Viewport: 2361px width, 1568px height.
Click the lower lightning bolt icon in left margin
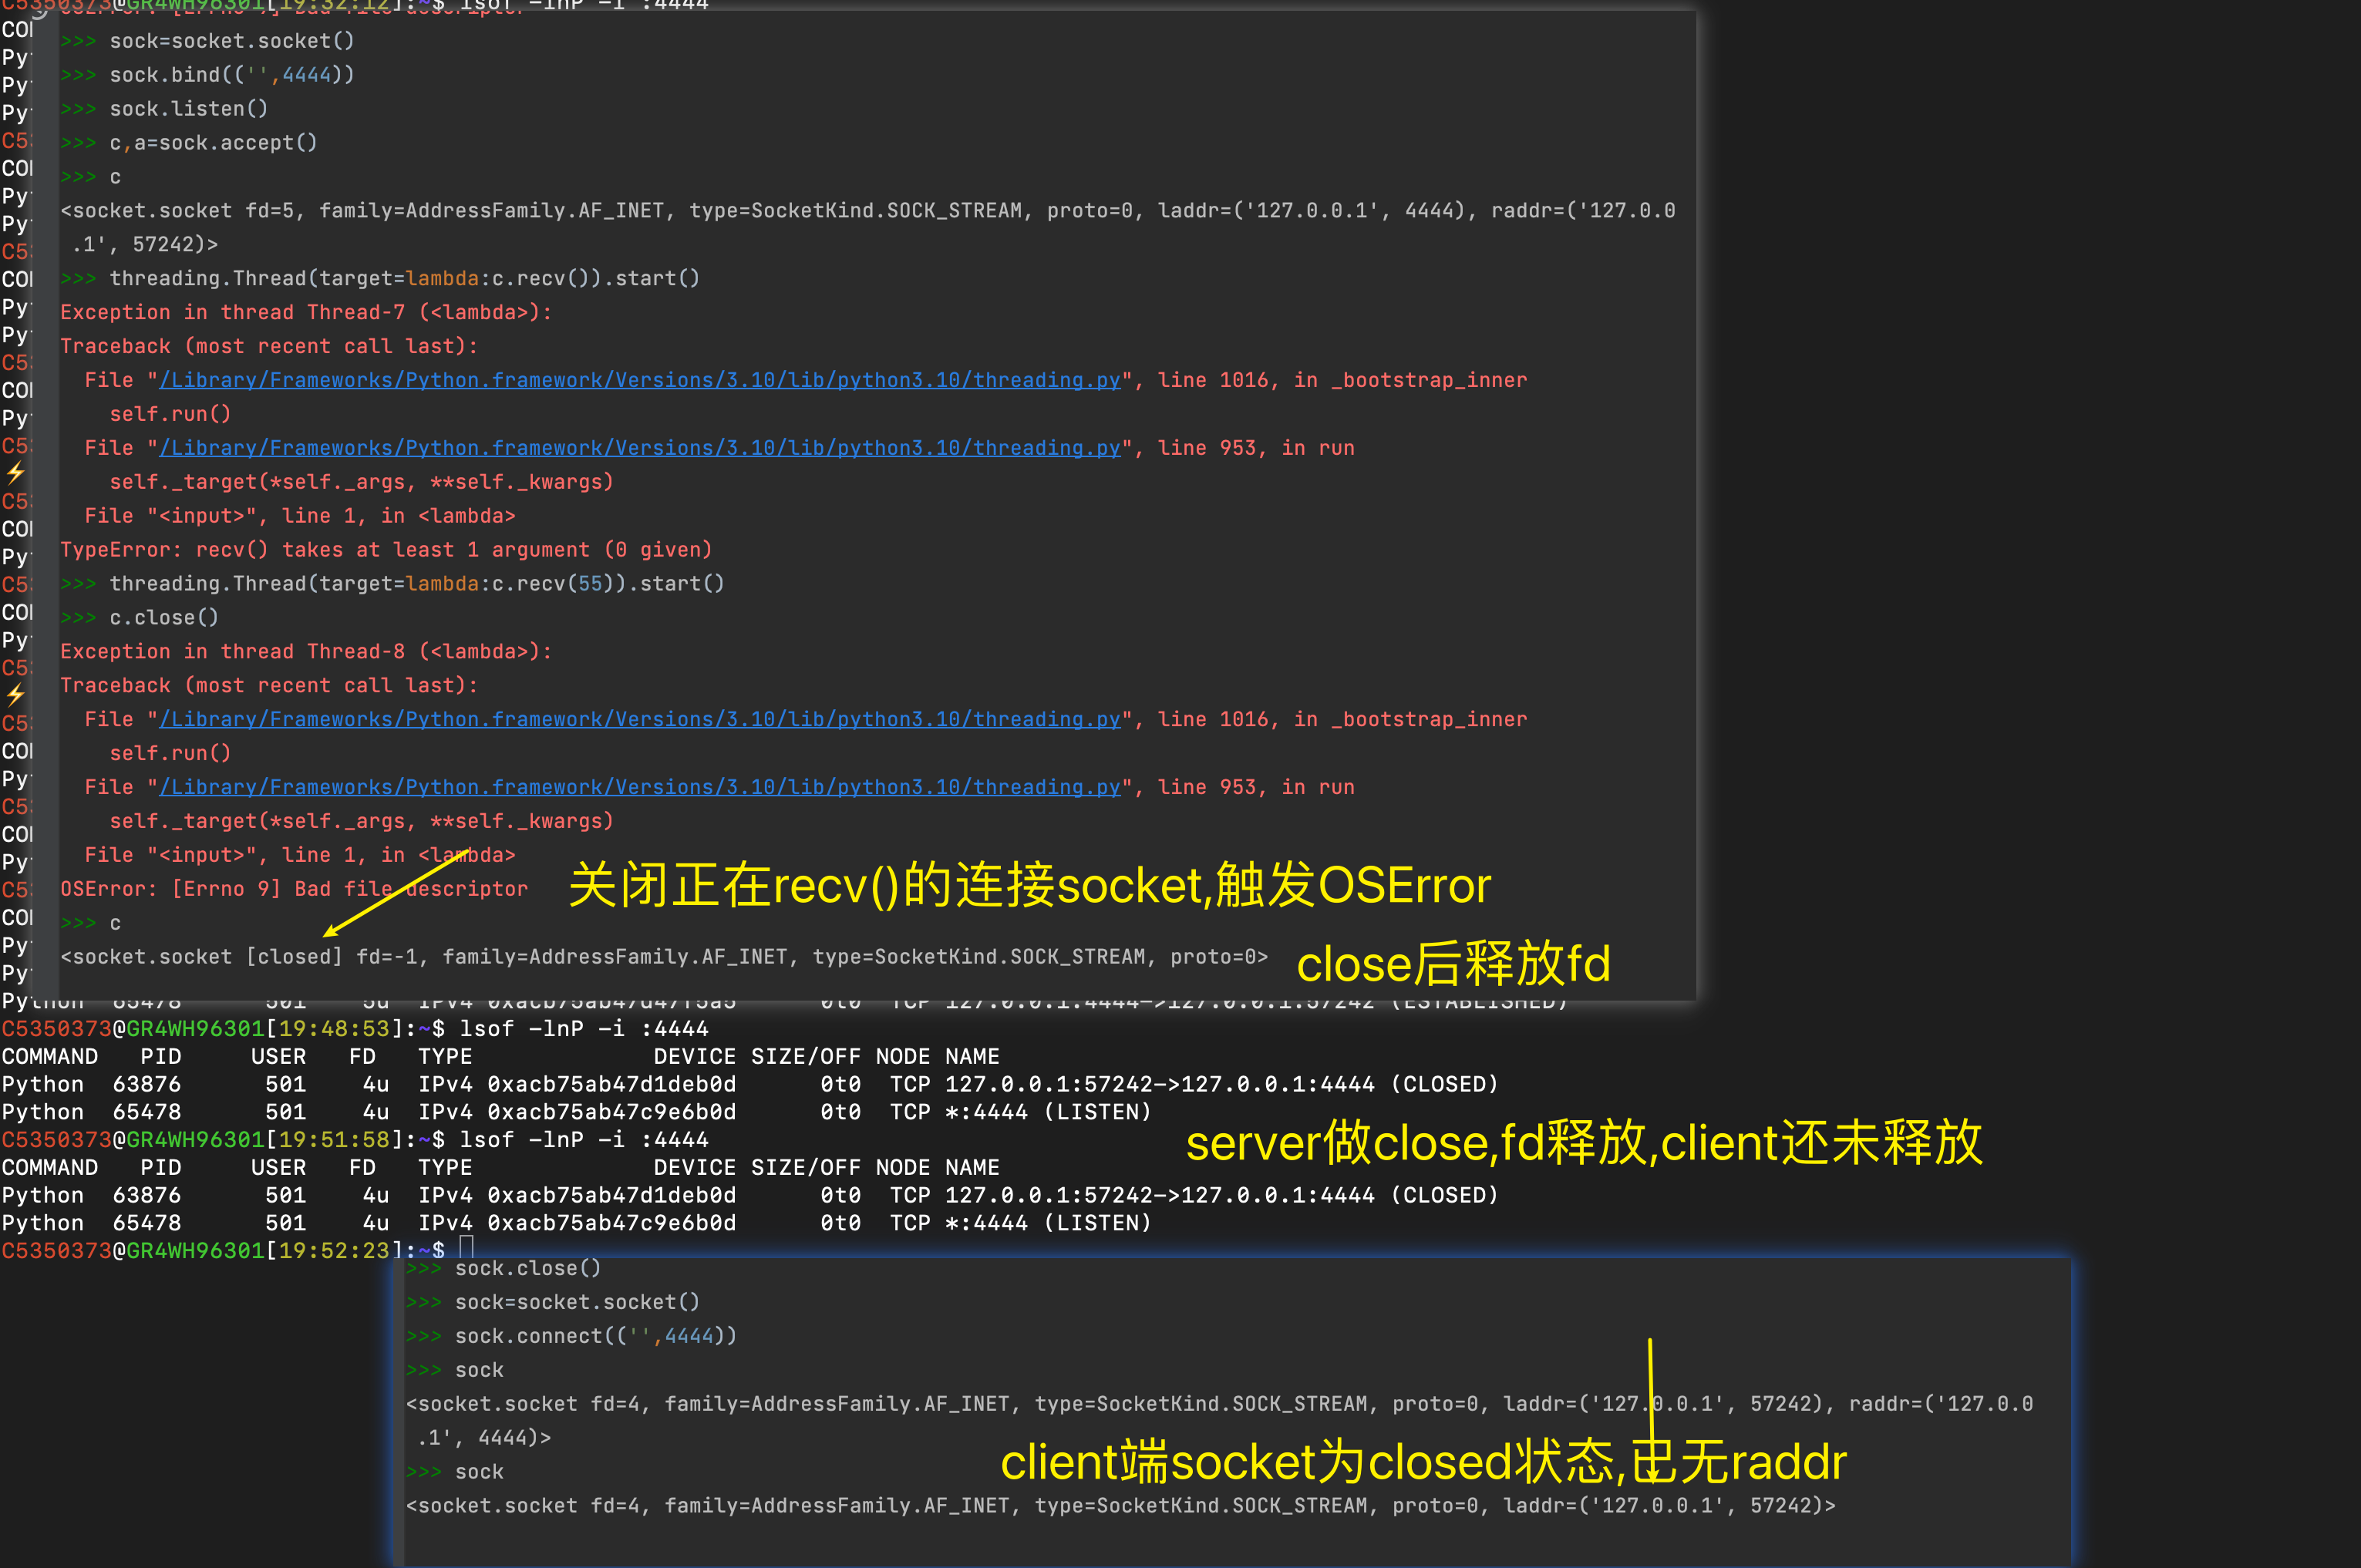pyautogui.click(x=15, y=694)
